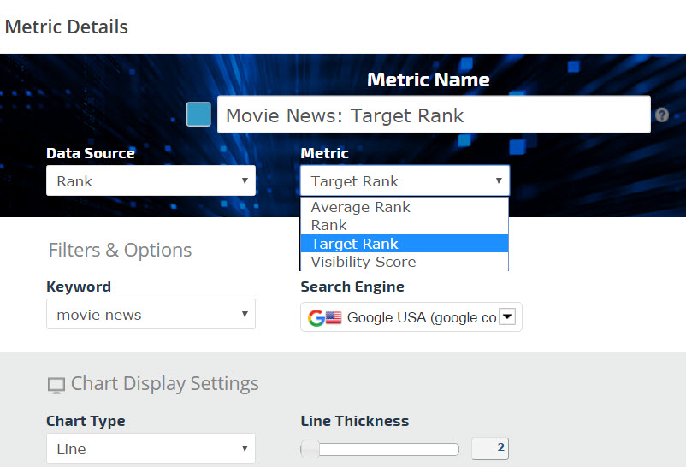Click the Filters & Options heading

point(120,251)
